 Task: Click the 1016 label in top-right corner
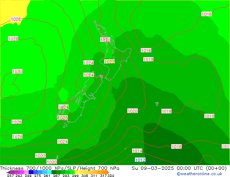(207, 14)
